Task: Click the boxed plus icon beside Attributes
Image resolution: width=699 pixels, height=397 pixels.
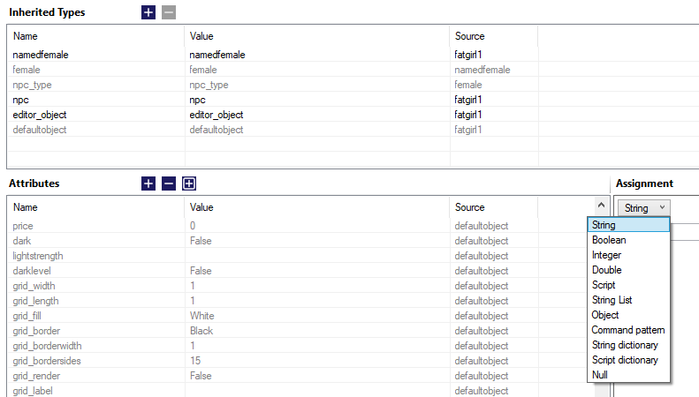Action: (x=189, y=184)
